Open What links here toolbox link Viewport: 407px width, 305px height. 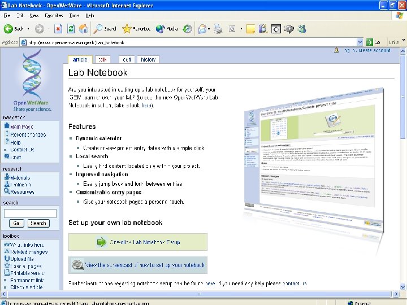tap(27, 245)
